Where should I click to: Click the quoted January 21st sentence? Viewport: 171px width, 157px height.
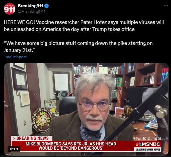[x=78, y=47]
